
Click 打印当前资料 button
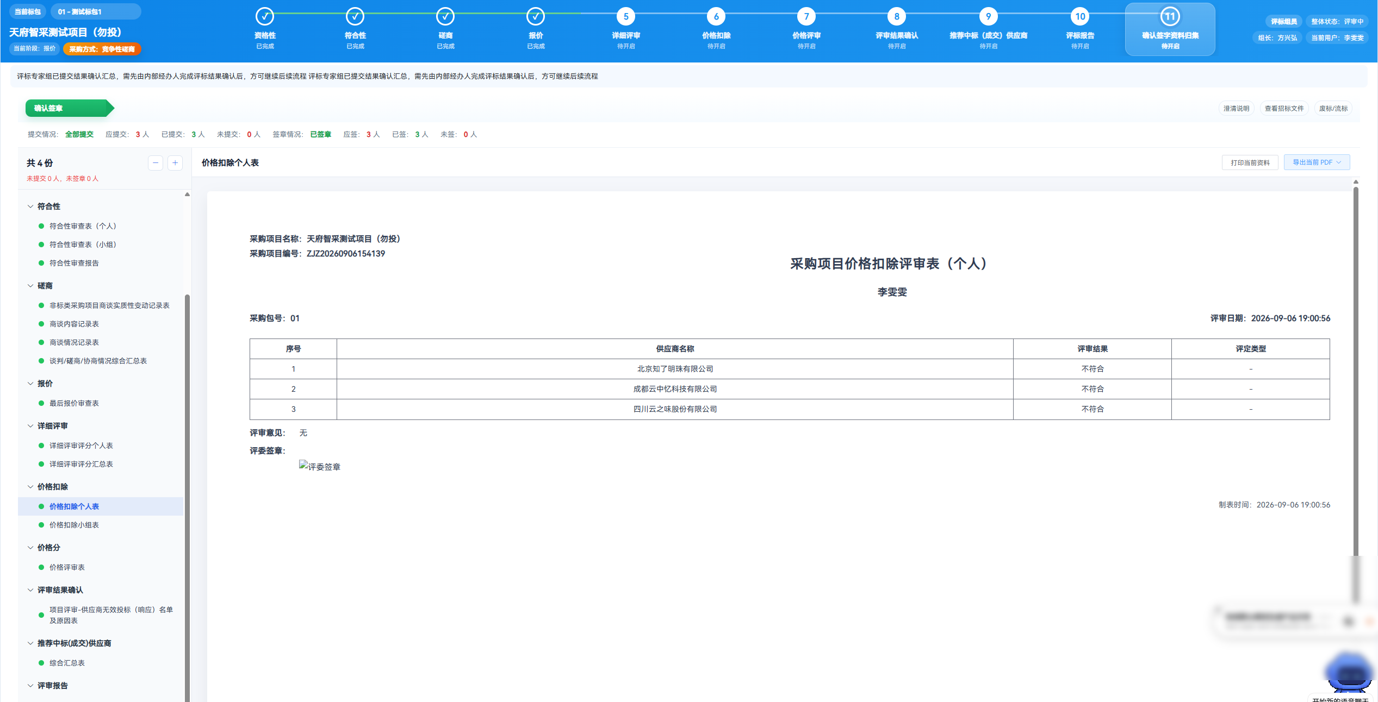pos(1250,162)
